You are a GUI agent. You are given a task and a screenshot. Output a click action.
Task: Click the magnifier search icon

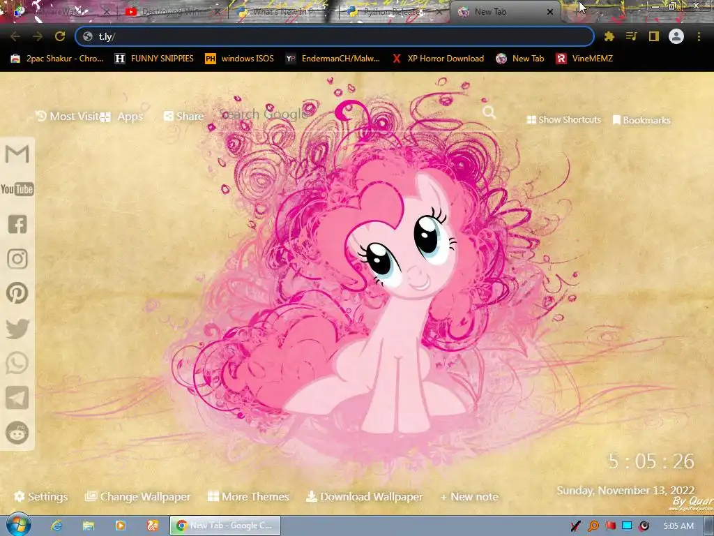(x=489, y=112)
